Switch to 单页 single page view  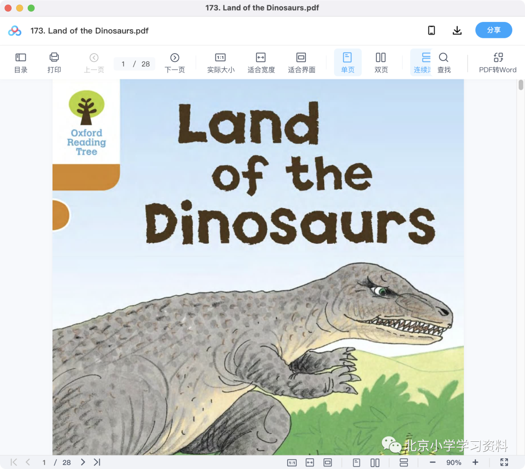[348, 63]
